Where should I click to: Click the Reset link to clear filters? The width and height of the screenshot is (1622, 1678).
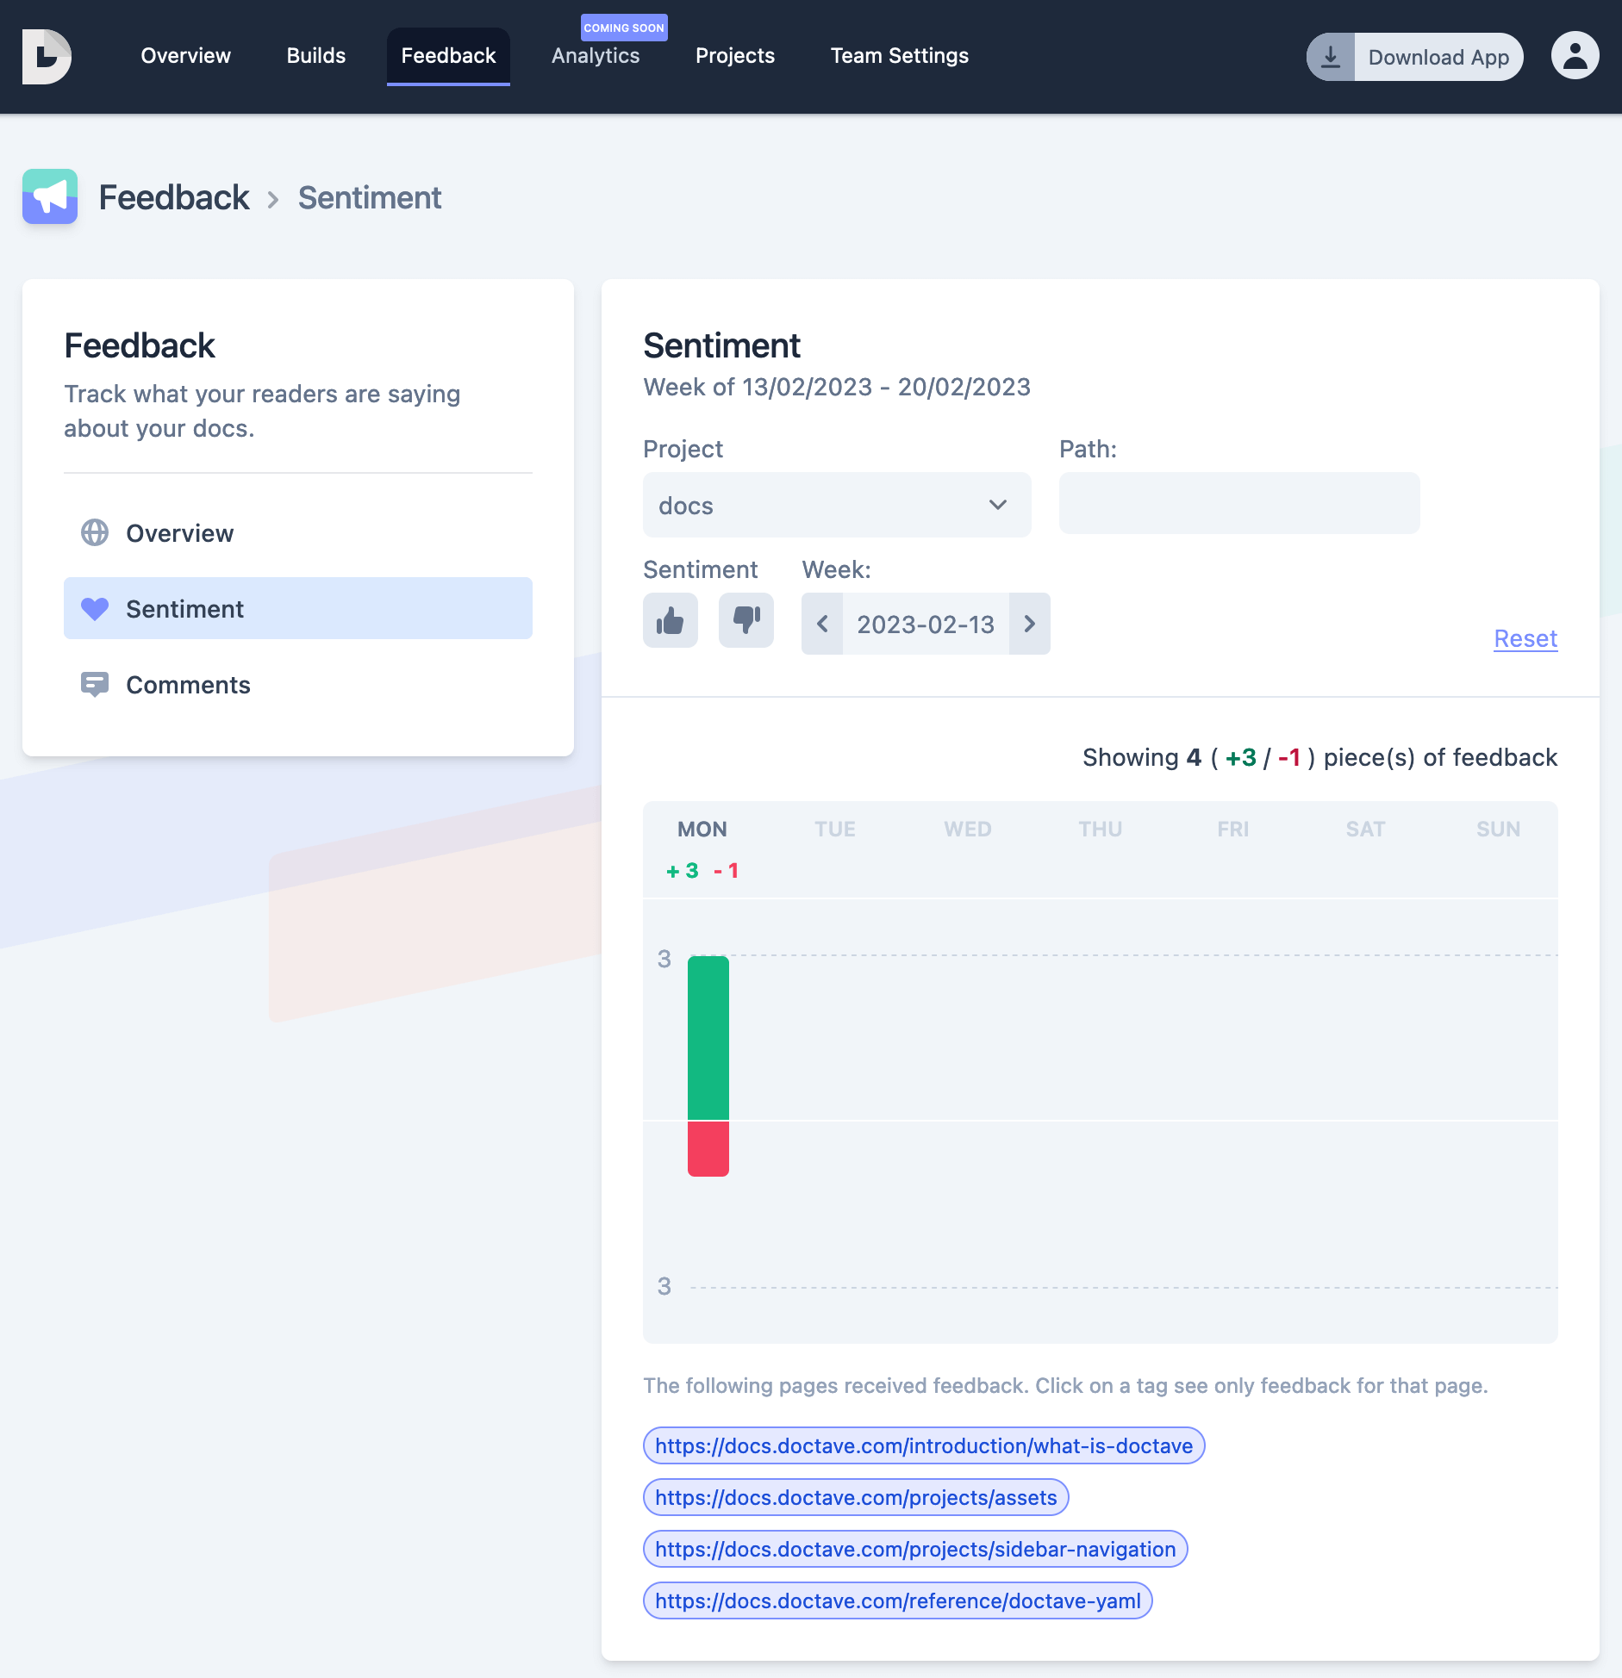click(x=1524, y=638)
